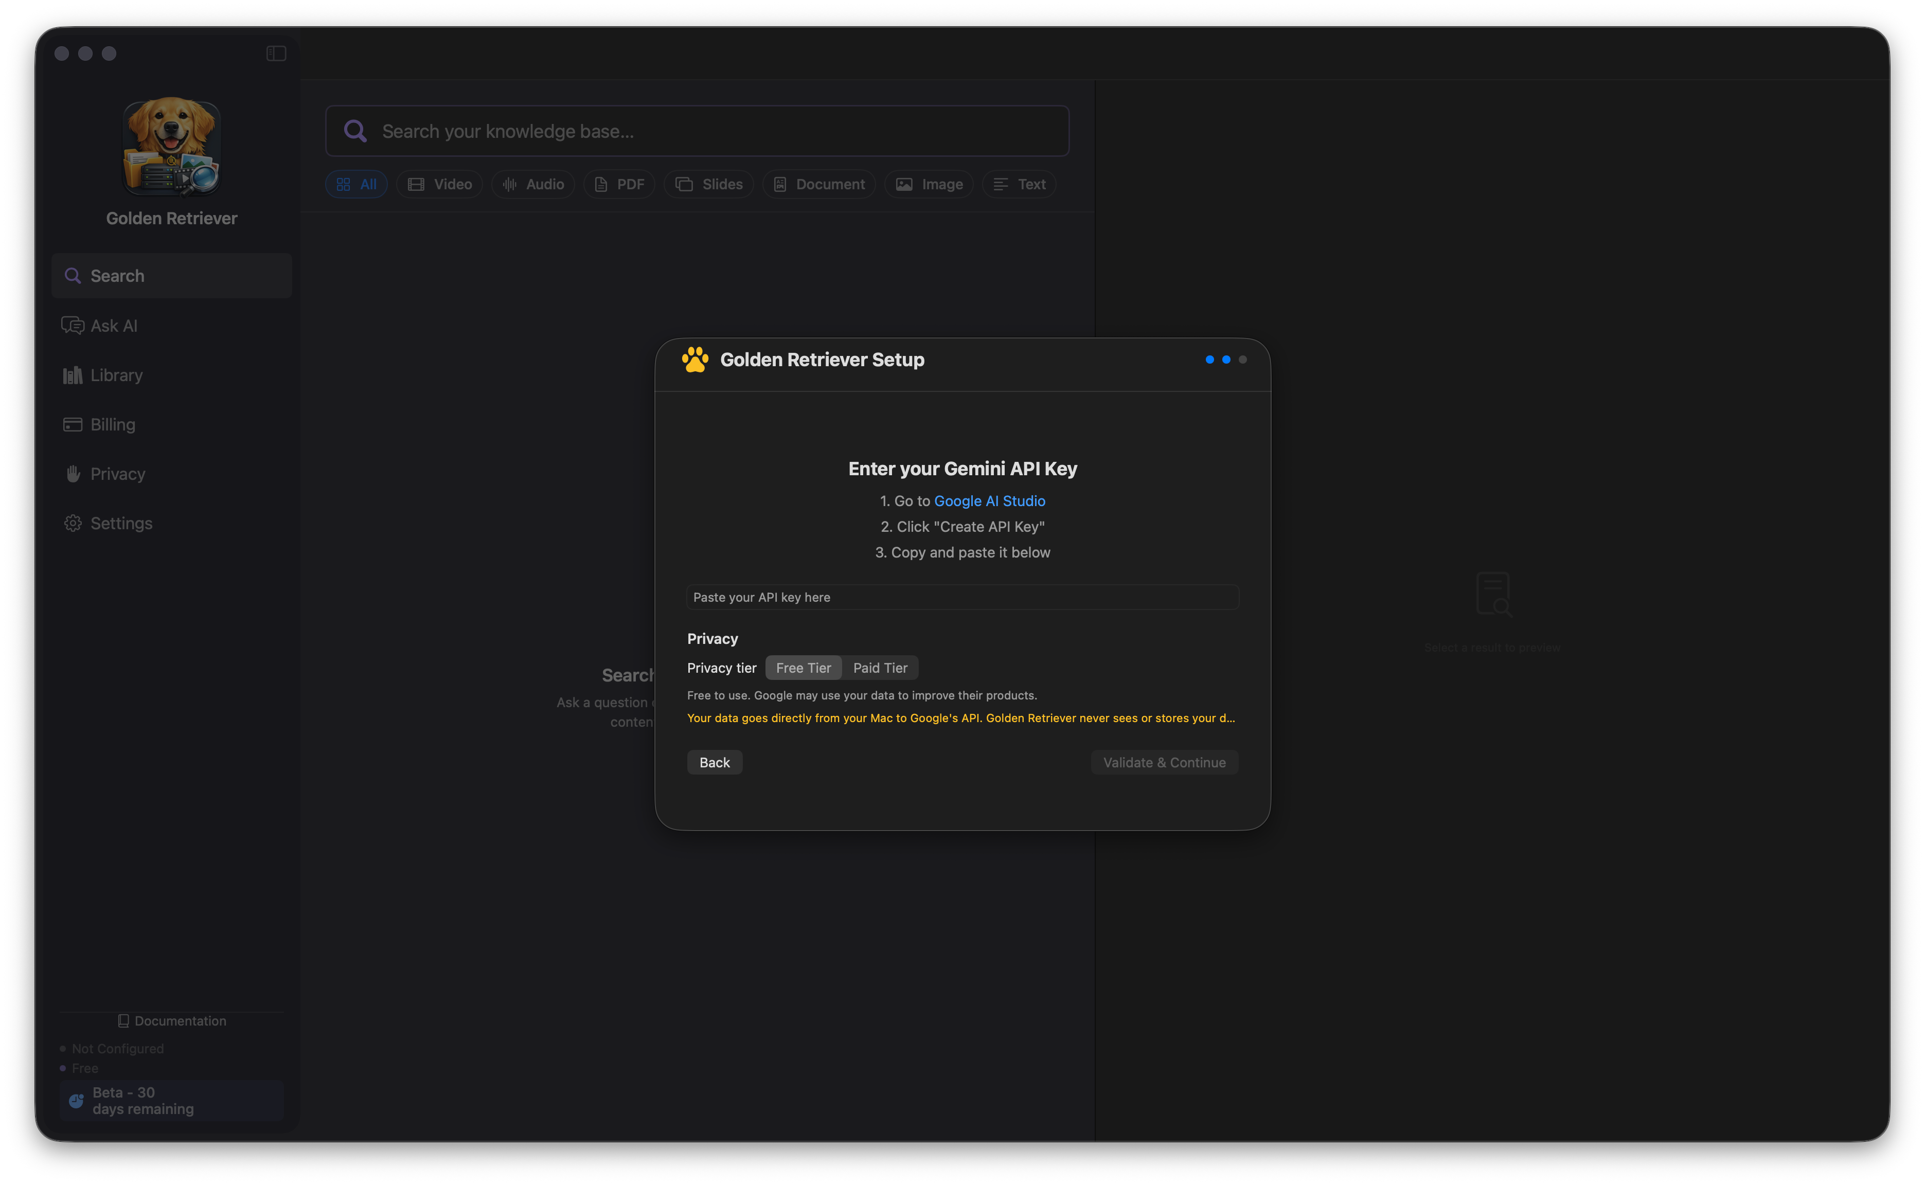
Task: Filter results by Text label
Action: (x=1031, y=184)
